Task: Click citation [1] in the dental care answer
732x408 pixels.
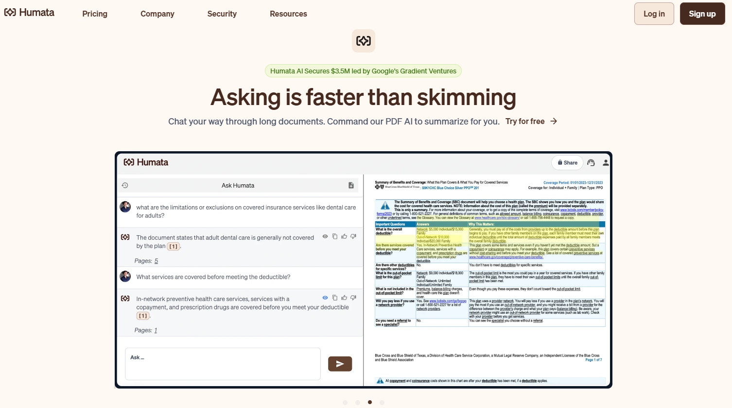Action: point(174,246)
